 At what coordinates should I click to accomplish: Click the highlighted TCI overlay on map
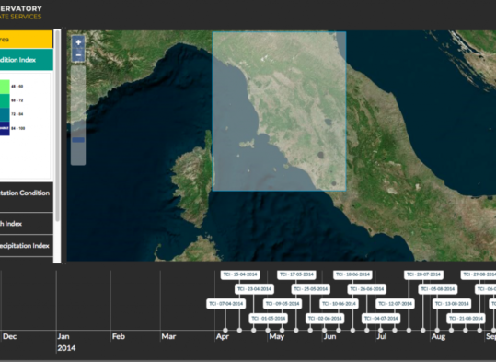tap(279, 111)
